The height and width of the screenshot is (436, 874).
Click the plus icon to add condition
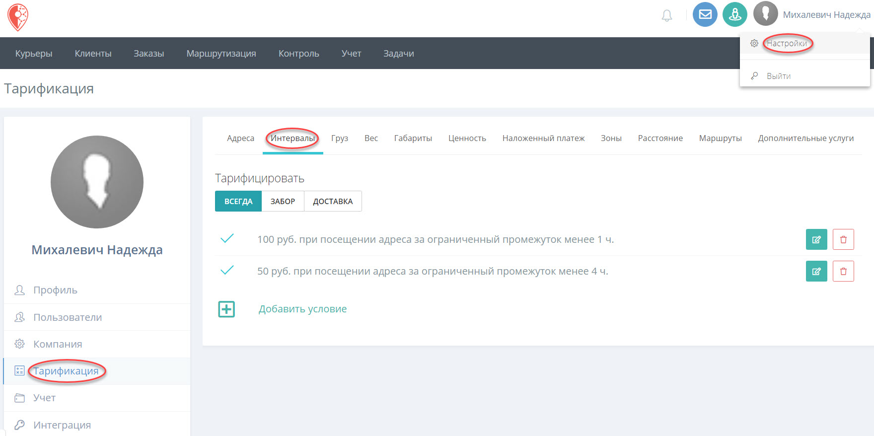click(x=226, y=309)
